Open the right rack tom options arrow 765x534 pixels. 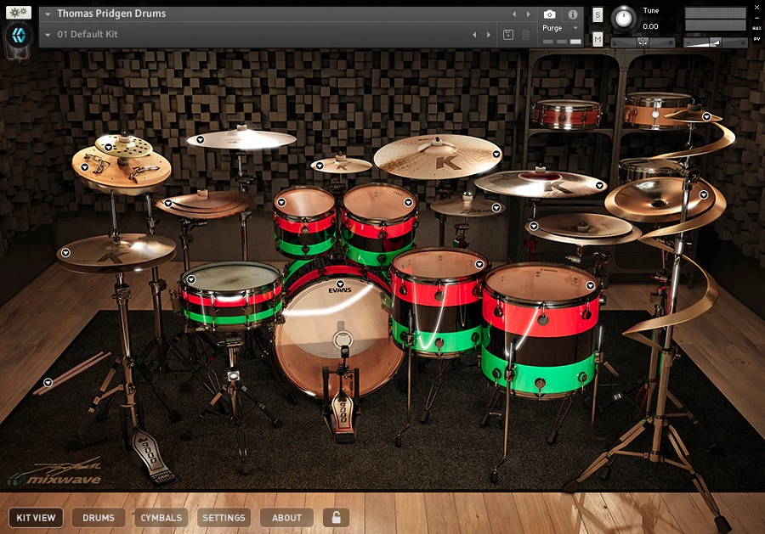408,202
